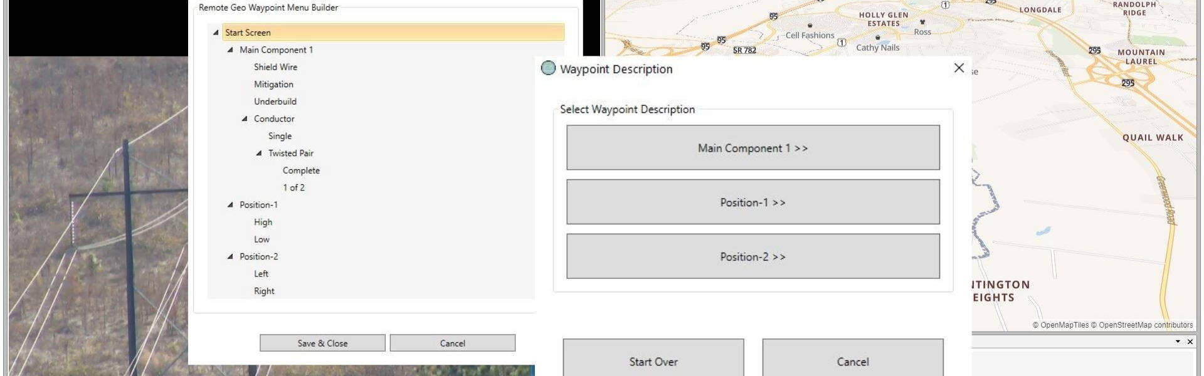Select the Underbuild tree item
1204x376 pixels.
tap(275, 102)
